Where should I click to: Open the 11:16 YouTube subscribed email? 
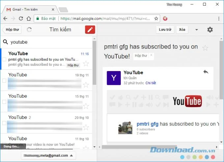[x=46, y=59]
